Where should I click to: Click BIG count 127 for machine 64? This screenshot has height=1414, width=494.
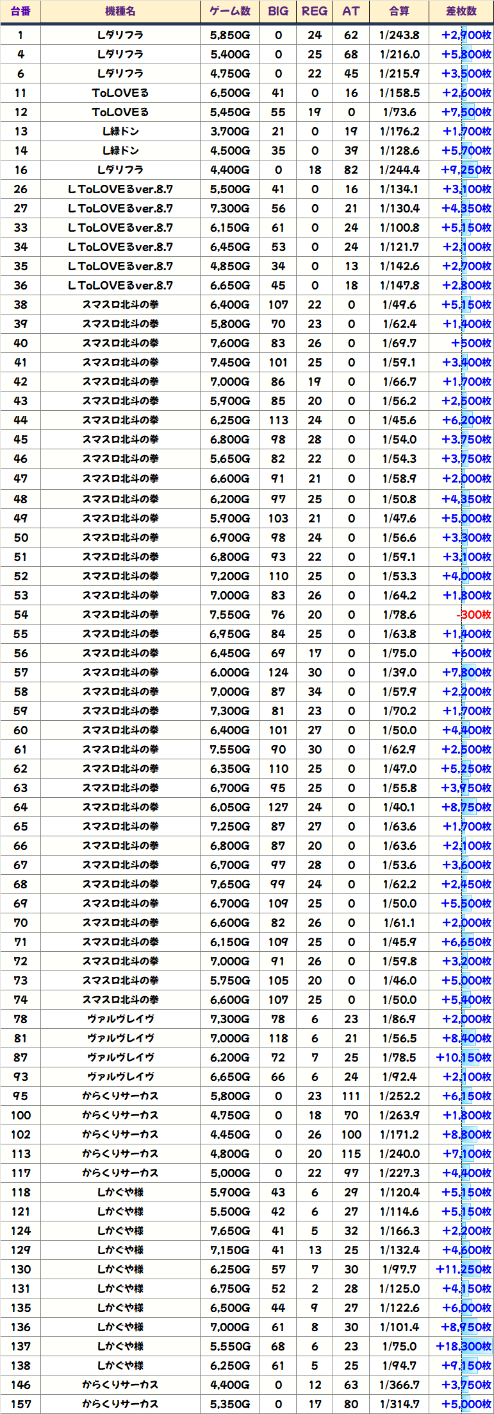[278, 807]
